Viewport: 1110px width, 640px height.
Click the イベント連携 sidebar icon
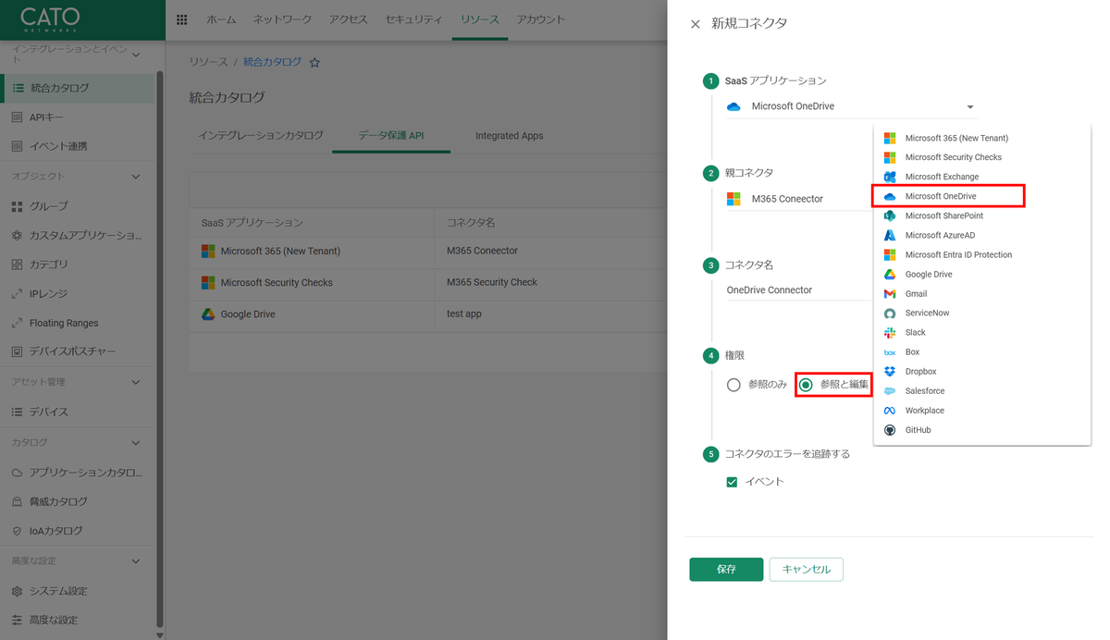[x=17, y=146]
